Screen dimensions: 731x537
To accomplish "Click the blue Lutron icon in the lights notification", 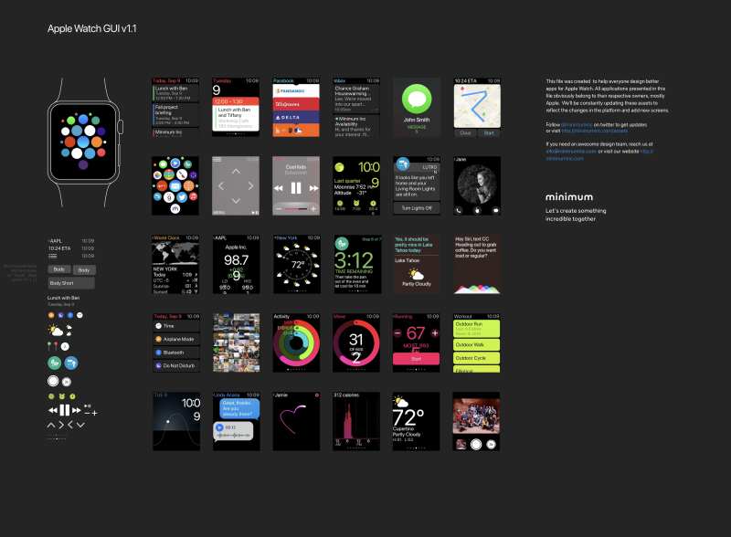I will click(403, 164).
